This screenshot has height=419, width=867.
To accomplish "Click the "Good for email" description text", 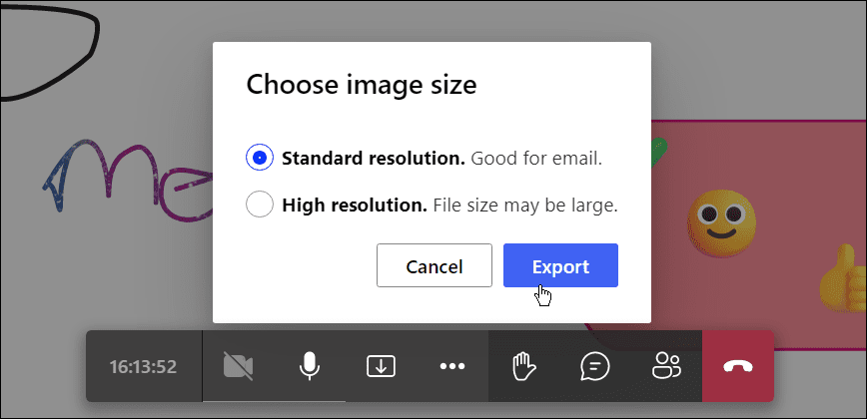I will pyautogui.click(x=536, y=158).
